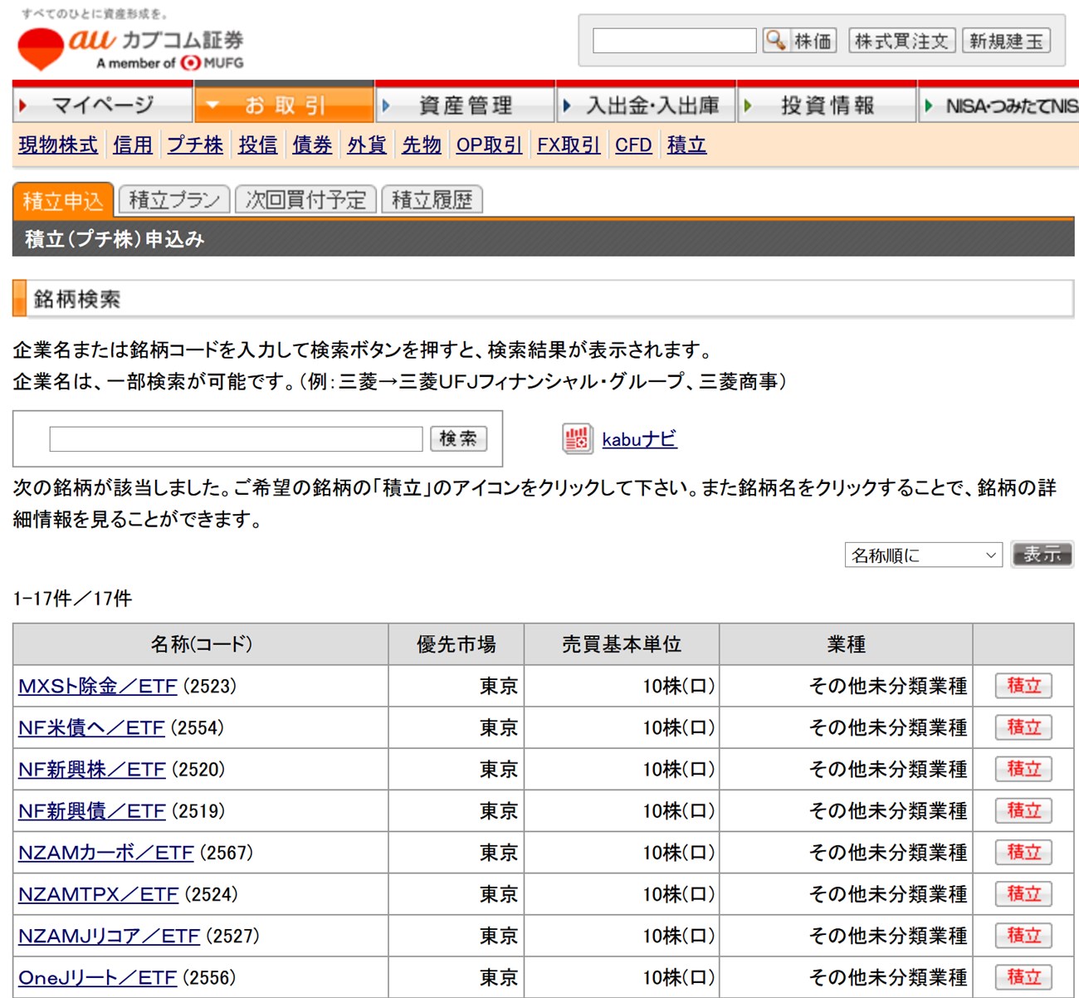
Task: Go to 債券 link
Action: 312,144
